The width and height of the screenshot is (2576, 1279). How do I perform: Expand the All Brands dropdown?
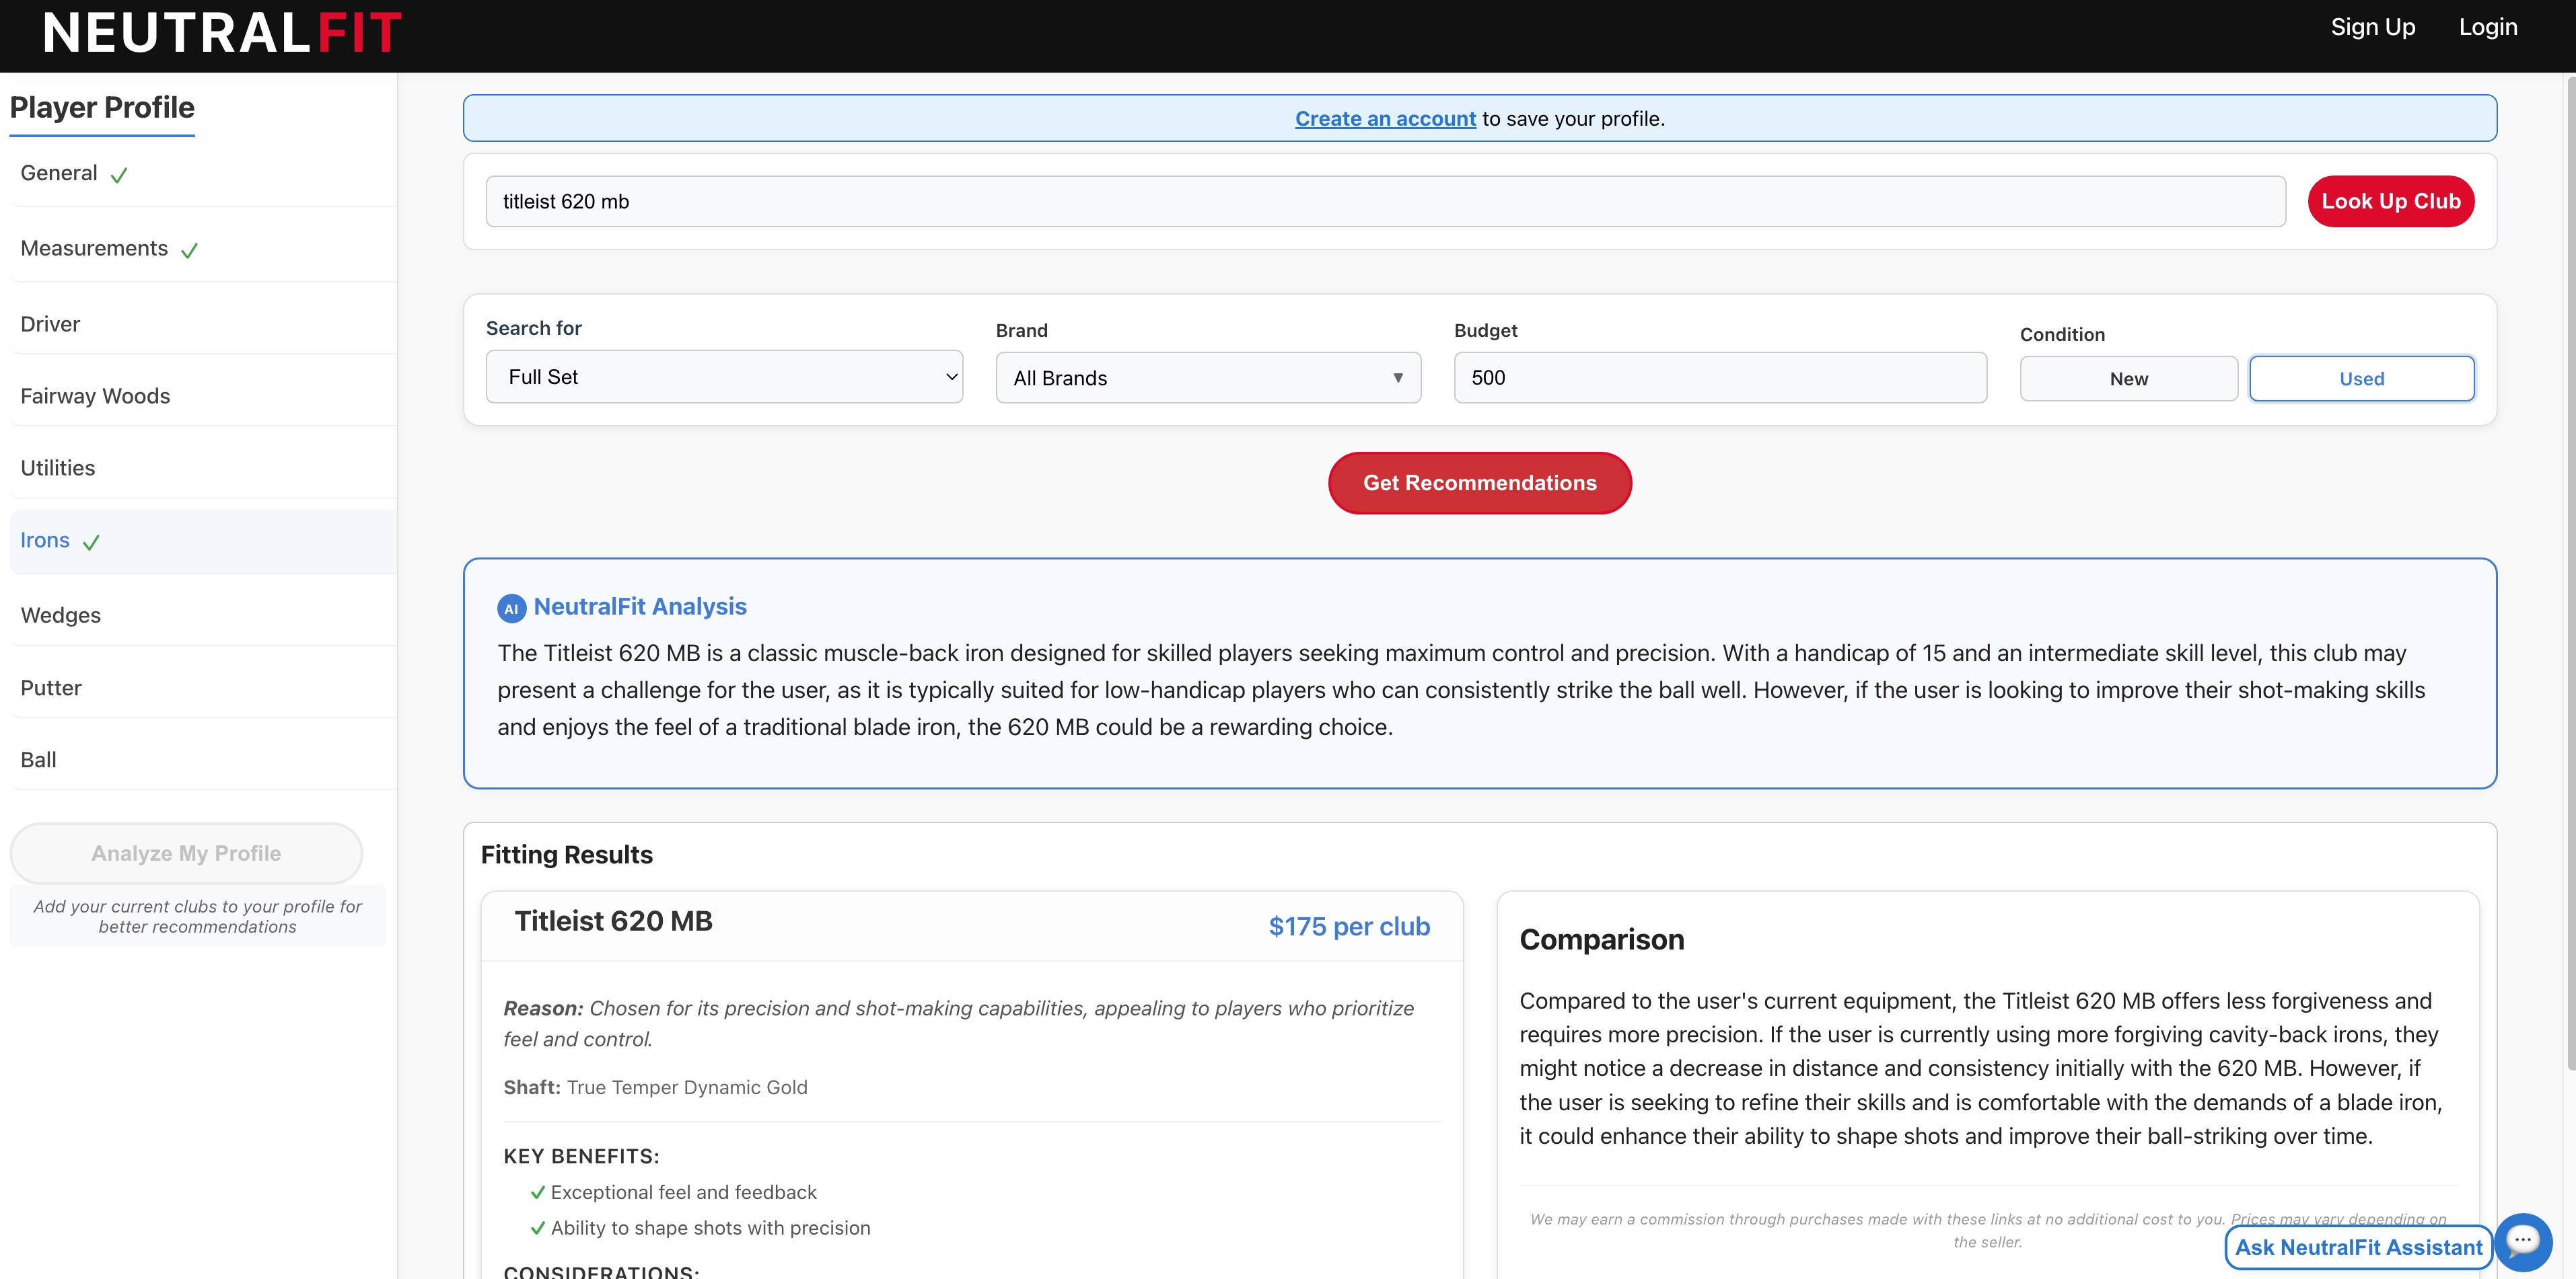(x=1207, y=378)
